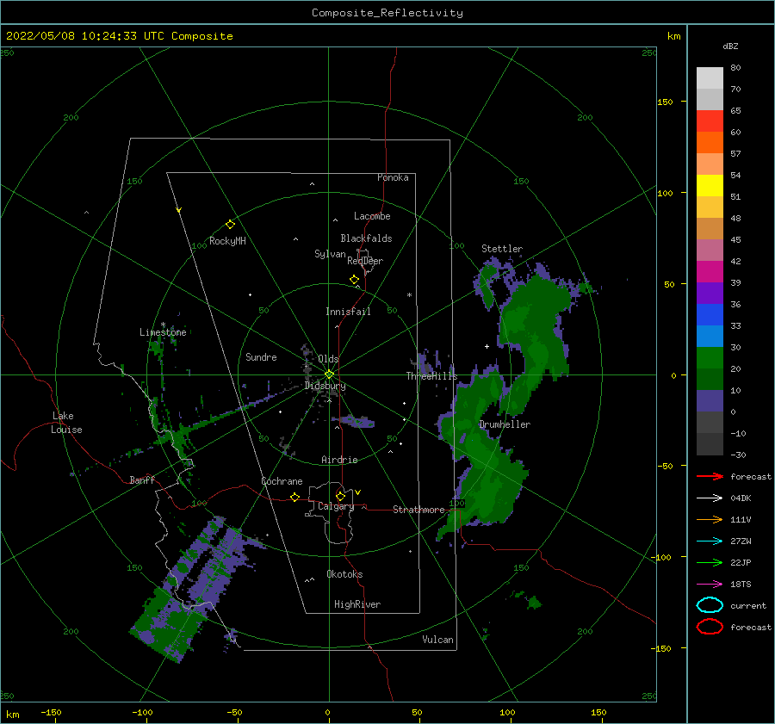Click light blue swatch between 33 and 30 dBZ
The width and height of the screenshot is (775, 724).
710,336
